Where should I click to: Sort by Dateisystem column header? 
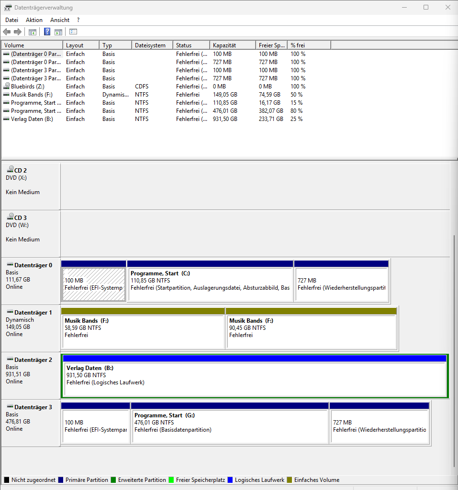tap(152, 45)
